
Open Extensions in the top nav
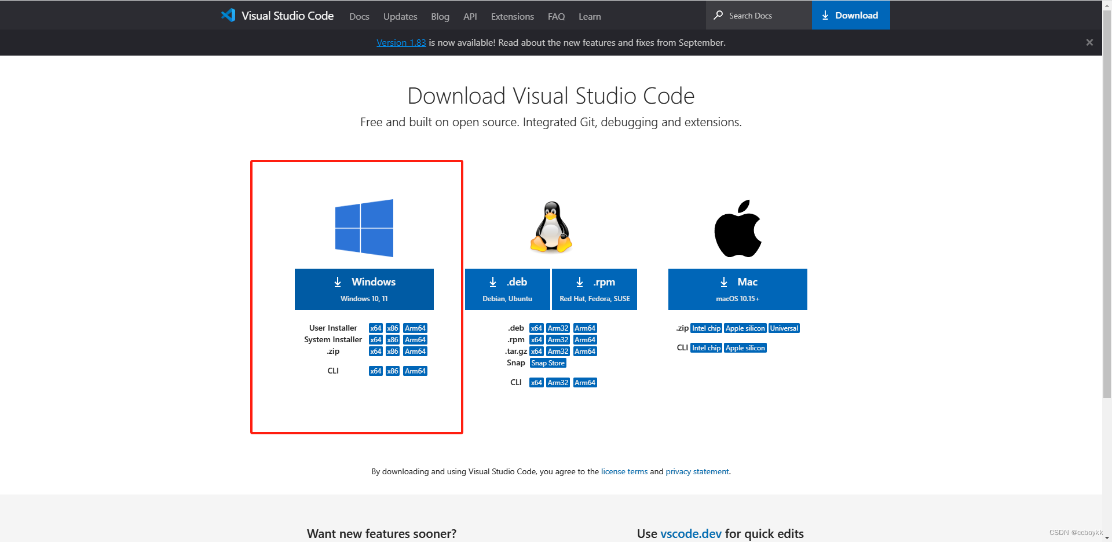pyautogui.click(x=513, y=16)
